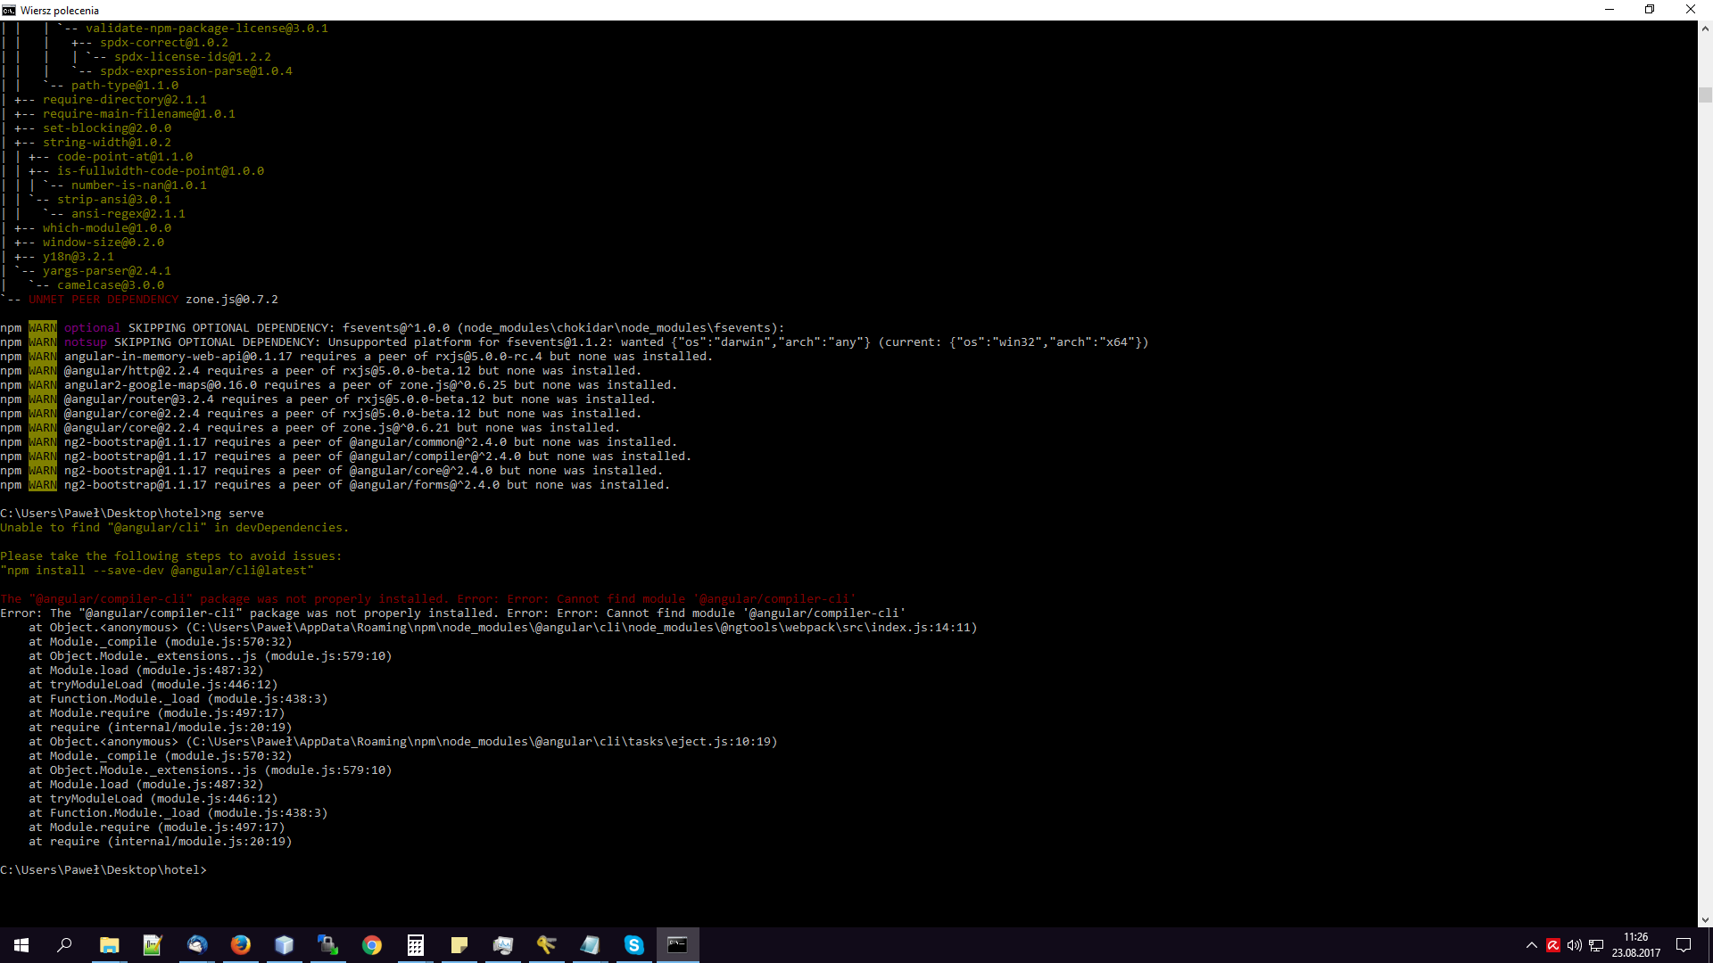Viewport: 1713px width, 963px height.
Task: Open the Start menu
Action: (20, 944)
